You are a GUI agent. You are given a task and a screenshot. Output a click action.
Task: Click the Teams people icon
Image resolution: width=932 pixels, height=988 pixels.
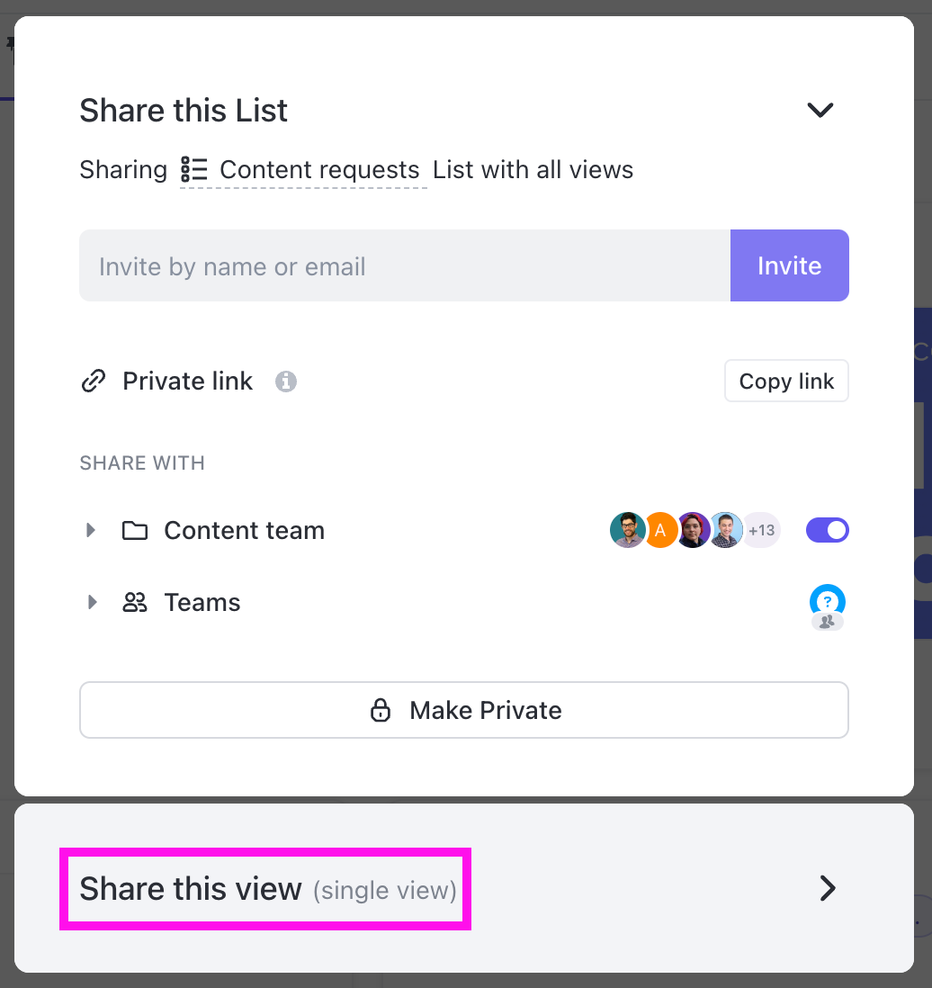[135, 603]
